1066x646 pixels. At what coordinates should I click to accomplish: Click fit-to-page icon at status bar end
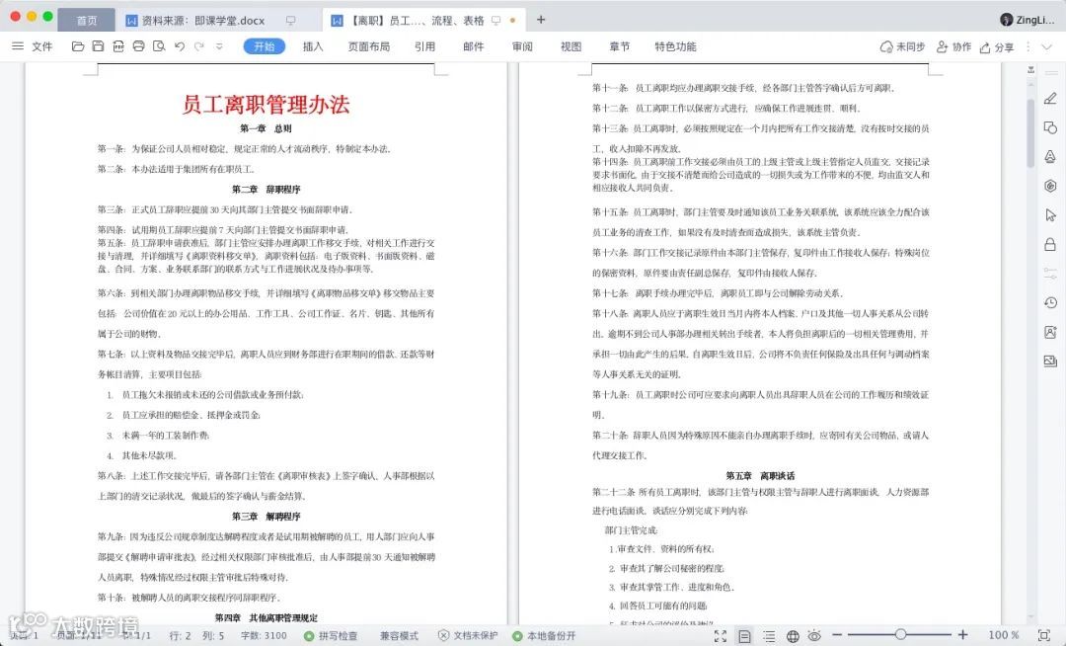(1044, 635)
